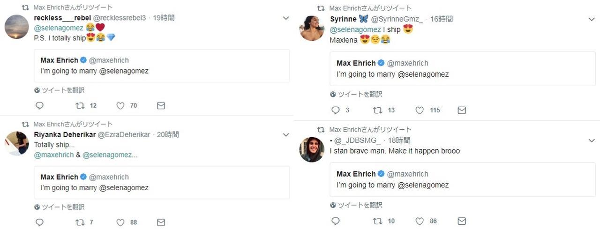Open Syrinne's profile picture
600x229 pixels.
click(312, 29)
